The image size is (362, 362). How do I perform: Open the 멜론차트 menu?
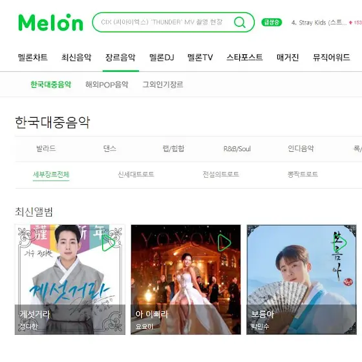(32, 58)
